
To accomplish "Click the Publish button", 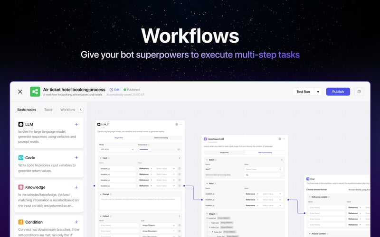I will 338,91.
